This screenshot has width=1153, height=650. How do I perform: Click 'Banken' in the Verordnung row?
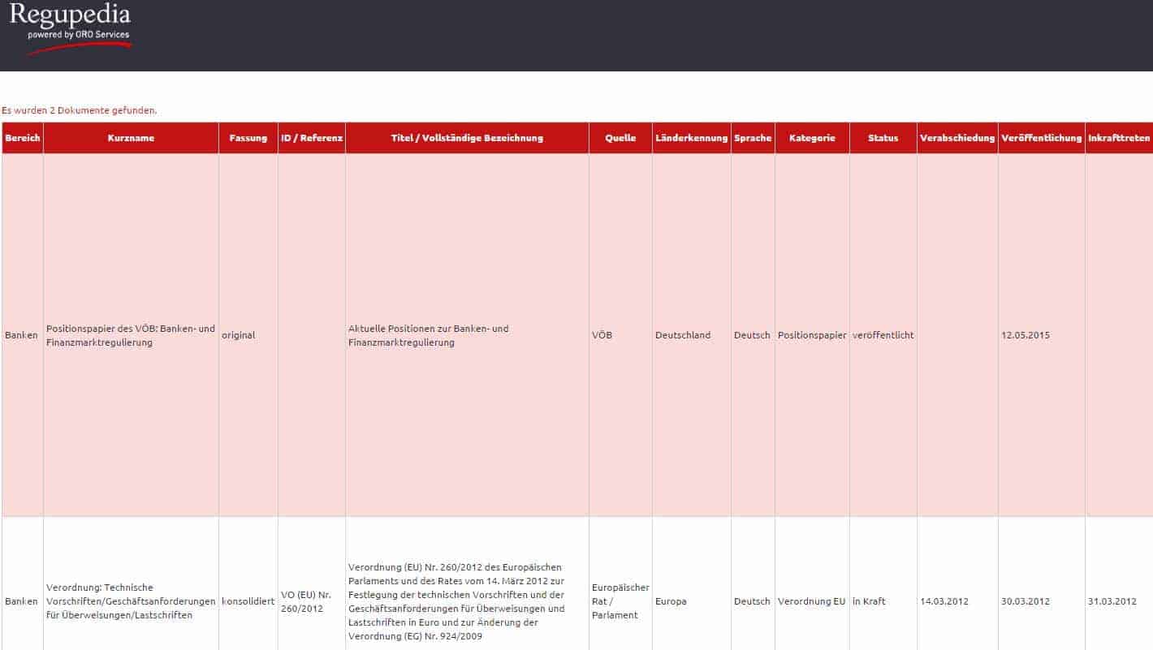21,601
